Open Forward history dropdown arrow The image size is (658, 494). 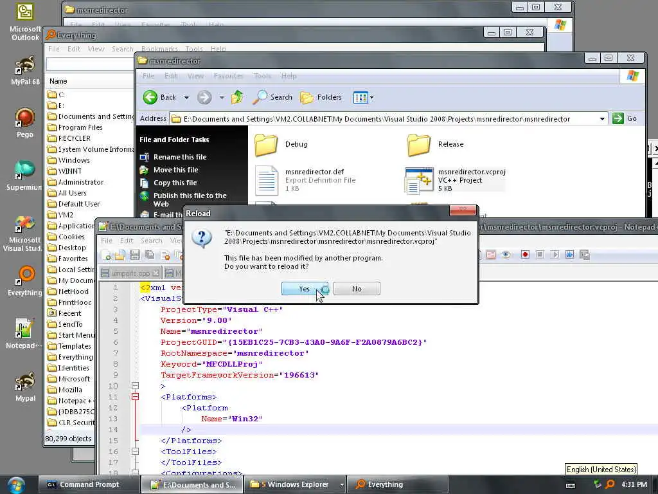[x=222, y=98]
